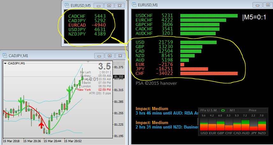Expand the CADJPY,M1 chart dropdown triangle
The width and height of the screenshot is (273, 145).
5,63
